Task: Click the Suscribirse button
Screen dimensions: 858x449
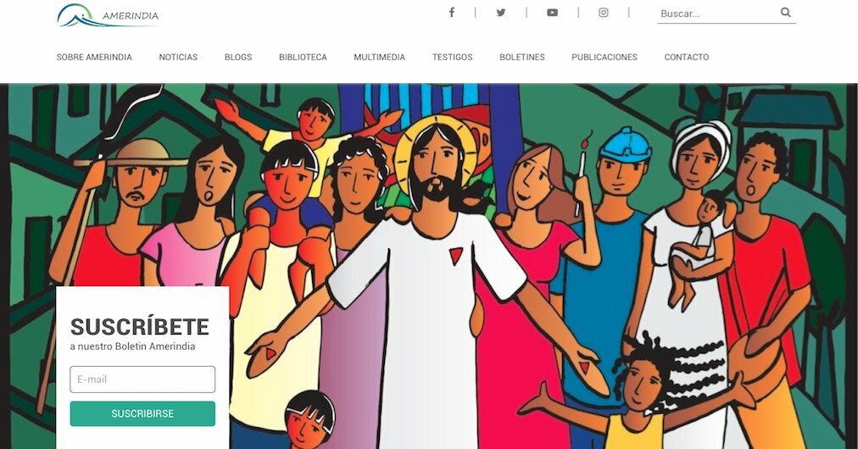Action: pyautogui.click(x=142, y=413)
